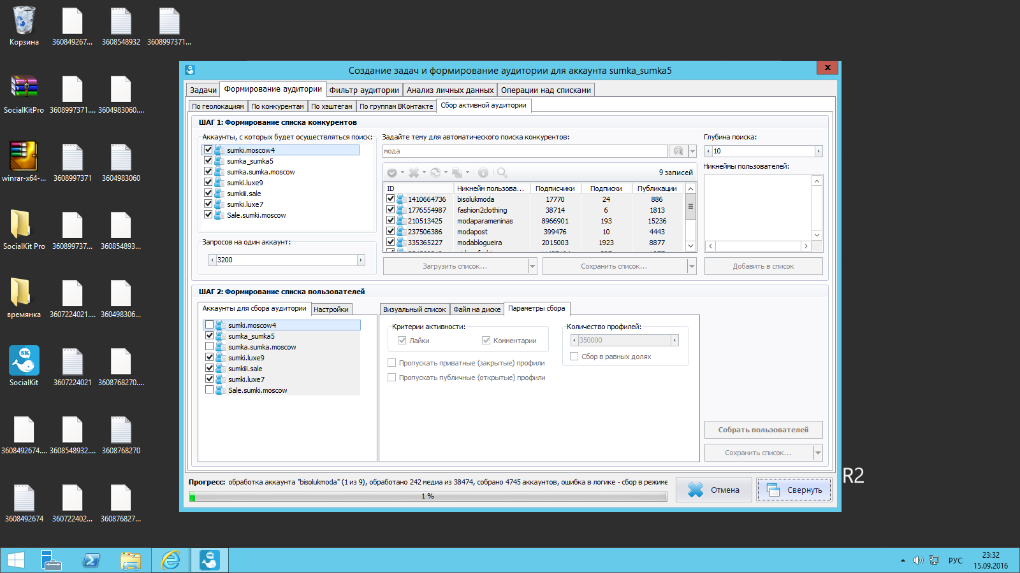1020x573 pixels.
Task: Click the refresh icon in the competitors toolbar
Action: (435, 173)
